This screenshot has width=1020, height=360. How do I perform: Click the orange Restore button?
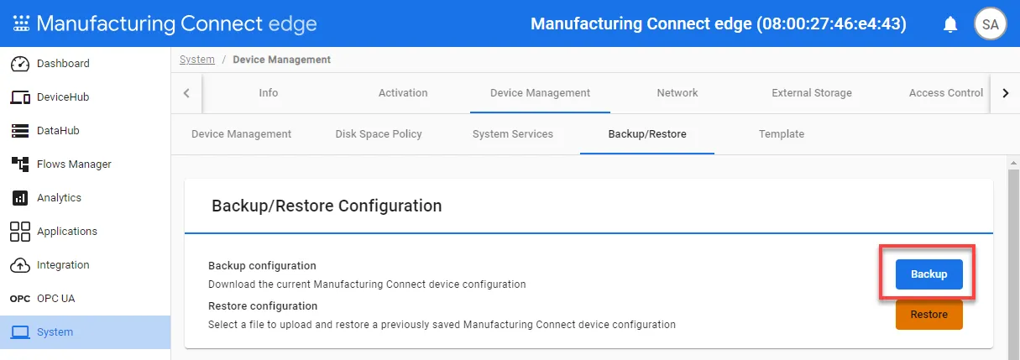pyautogui.click(x=929, y=315)
